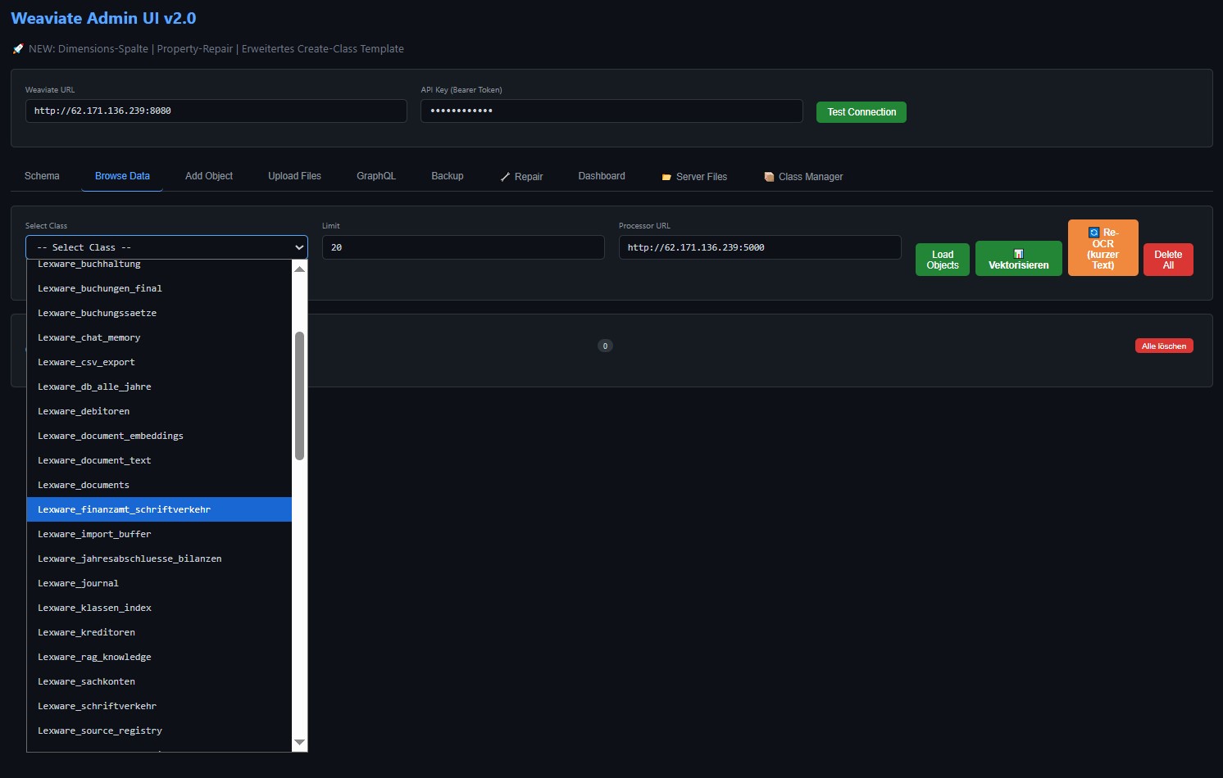Image resolution: width=1223 pixels, height=778 pixels.
Task: Collapse the Select Class dropdown
Action: point(166,247)
